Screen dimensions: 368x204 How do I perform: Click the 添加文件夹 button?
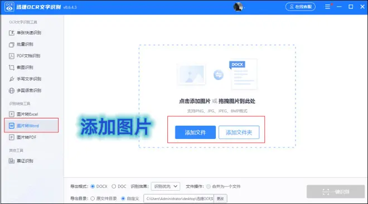coord(239,132)
